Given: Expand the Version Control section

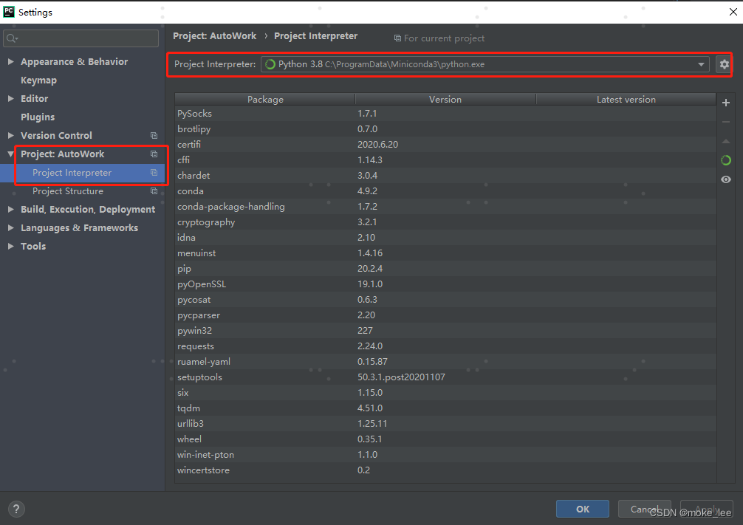Looking at the screenshot, I should click(x=10, y=136).
